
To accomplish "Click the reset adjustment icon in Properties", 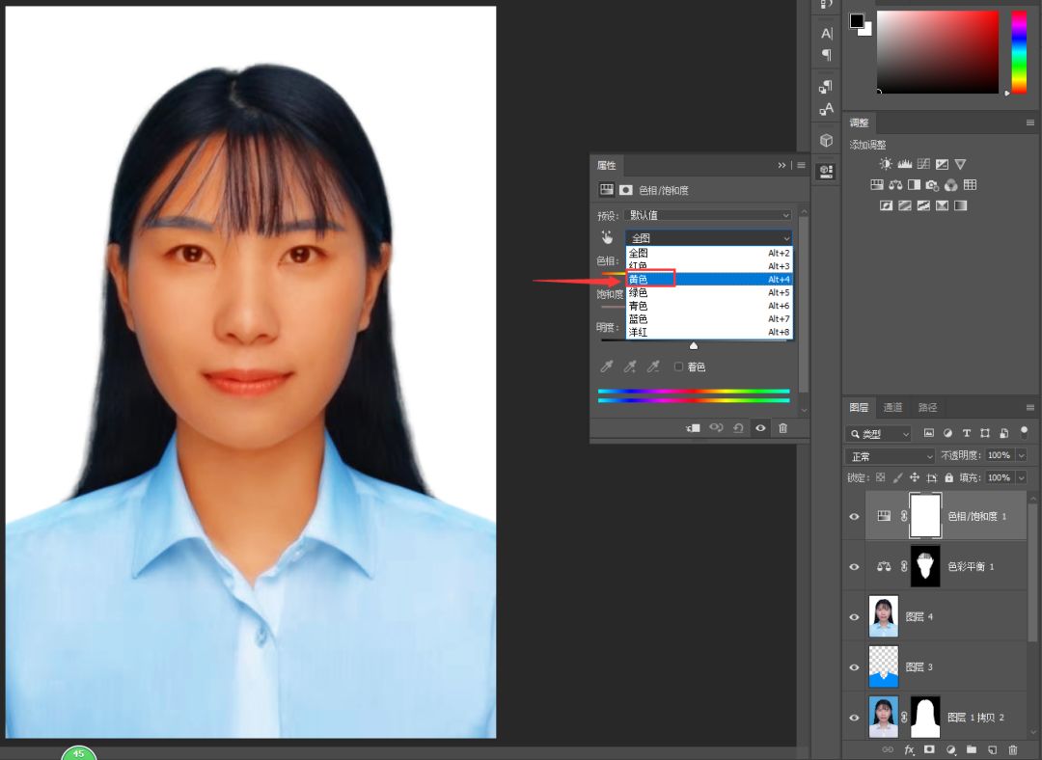I will (x=738, y=428).
